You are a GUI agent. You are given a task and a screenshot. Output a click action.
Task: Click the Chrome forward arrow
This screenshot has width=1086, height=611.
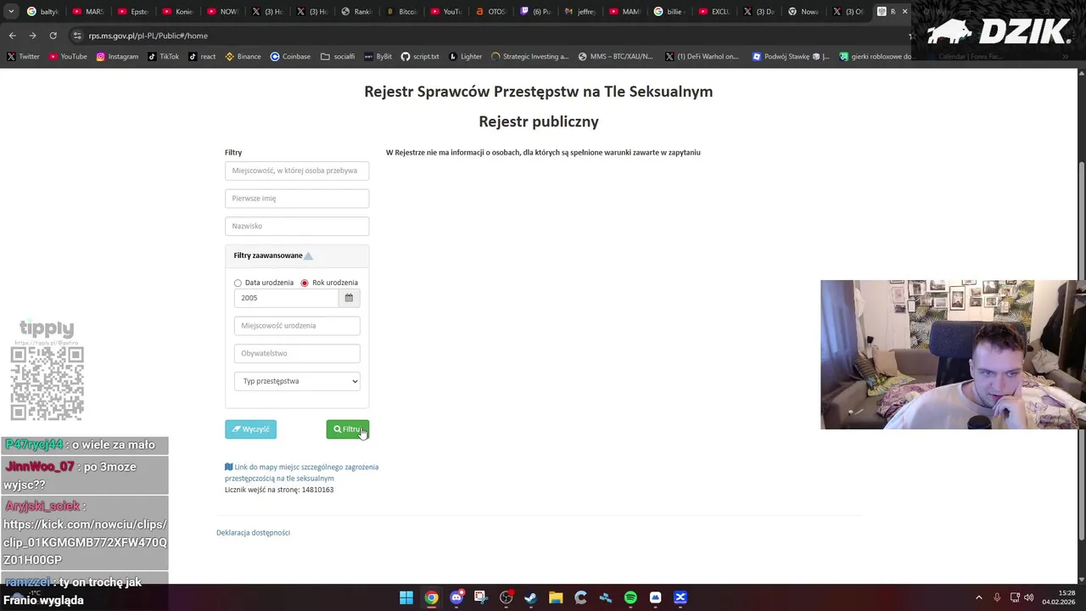pos(32,36)
